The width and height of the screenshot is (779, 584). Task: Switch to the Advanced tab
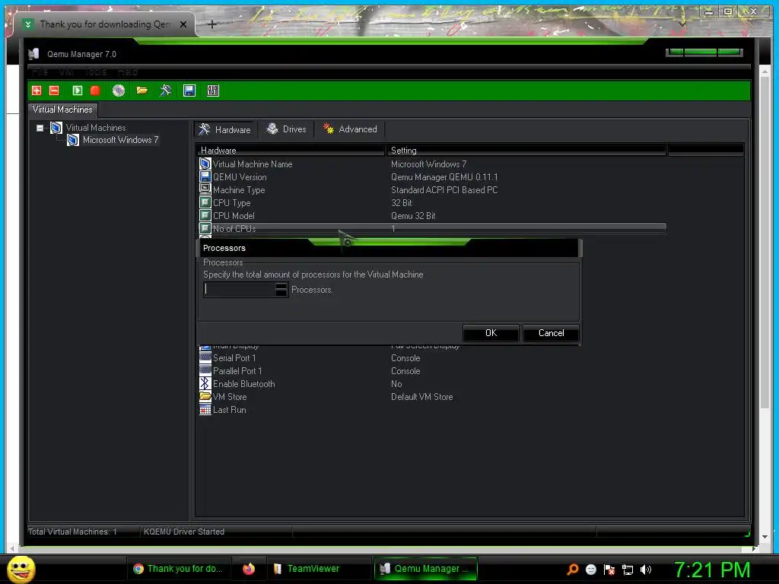pos(350,129)
